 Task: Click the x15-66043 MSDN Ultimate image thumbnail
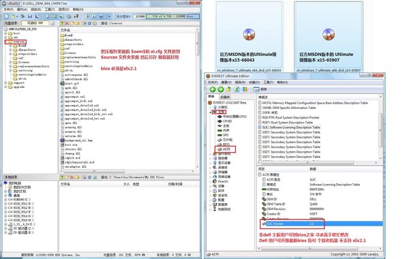pos(249,35)
